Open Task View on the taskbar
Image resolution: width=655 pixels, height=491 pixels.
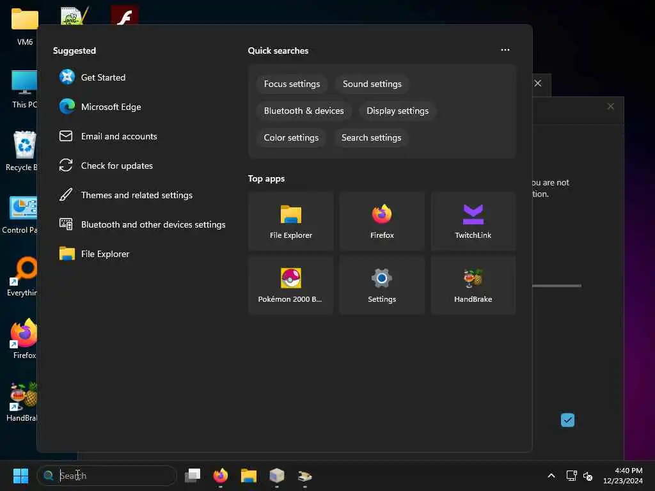(193, 476)
